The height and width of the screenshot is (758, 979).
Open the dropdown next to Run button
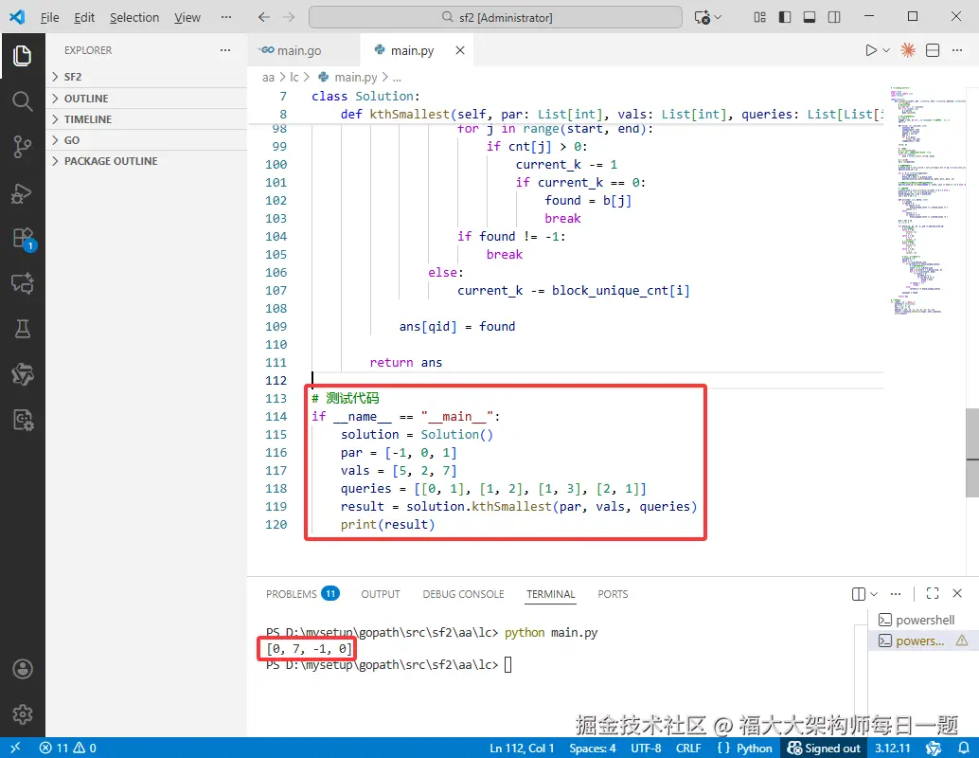(x=886, y=50)
